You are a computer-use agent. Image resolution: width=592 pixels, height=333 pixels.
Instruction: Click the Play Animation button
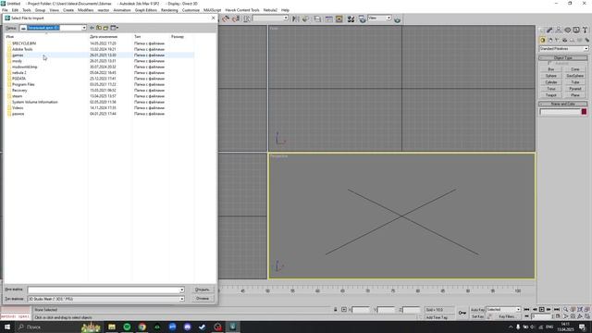point(541,309)
